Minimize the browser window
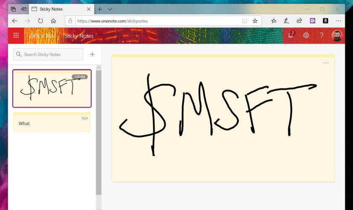 (308, 9)
